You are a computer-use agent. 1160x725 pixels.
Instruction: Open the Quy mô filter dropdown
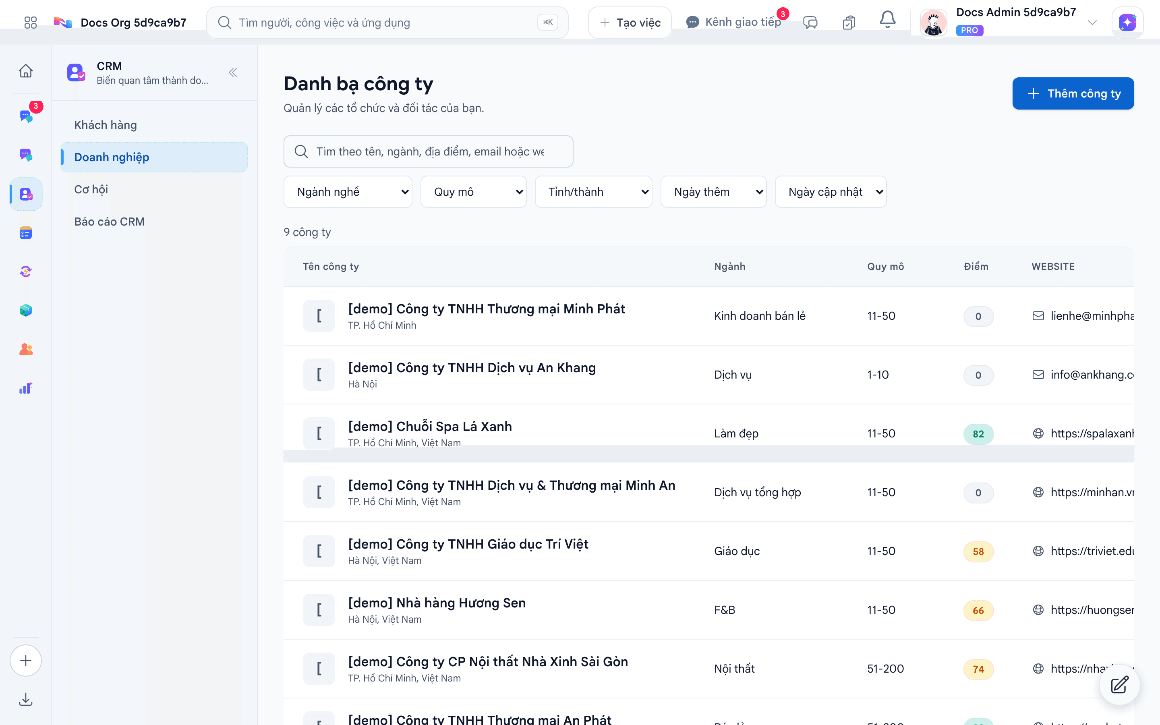pyautogui.click(x=474, y=192)
